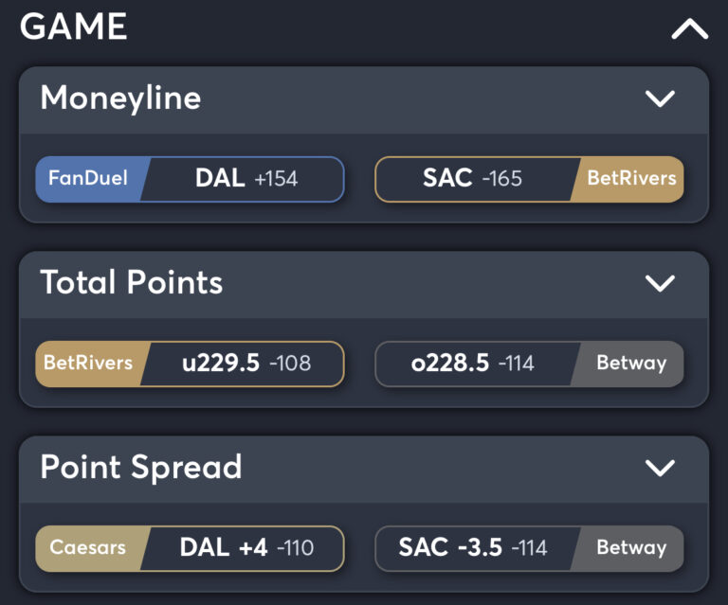Click the GAME heading text

[x=74, y=27]
